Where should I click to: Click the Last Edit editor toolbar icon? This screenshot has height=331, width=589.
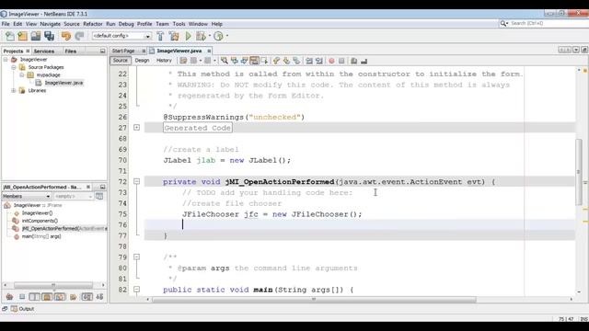point(183,61)
